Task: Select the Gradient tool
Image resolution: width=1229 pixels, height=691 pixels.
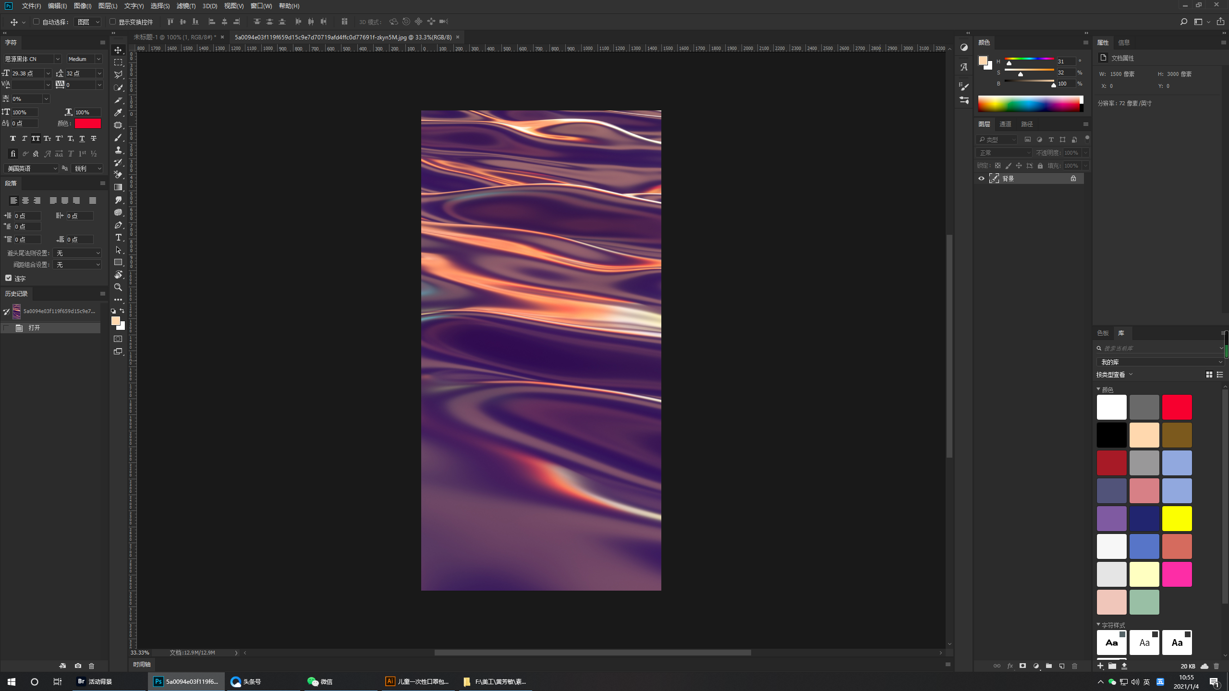Action: [118, 187]
